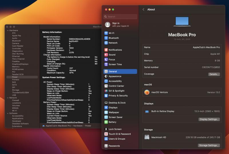
Task: Select Thunderbolt/USB4 in Hardware list
Action: click(20, 93)
